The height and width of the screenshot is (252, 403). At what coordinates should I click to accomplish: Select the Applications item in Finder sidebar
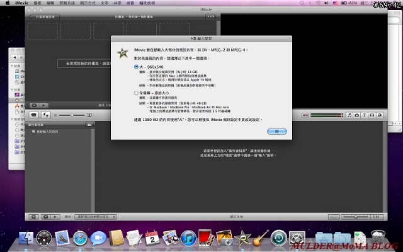[17, 106]
